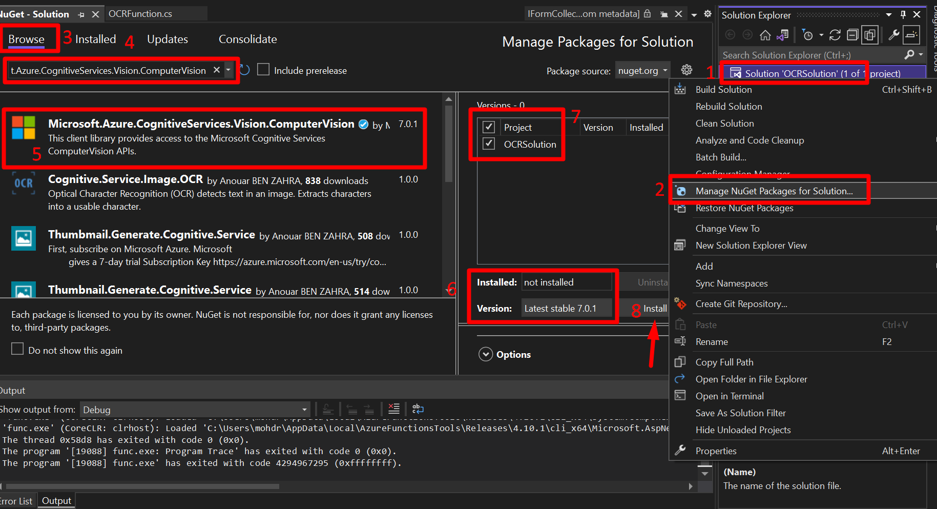Switch to the Browse tab
The height and width of the screenshot is (509, 937).
point(27,39)
